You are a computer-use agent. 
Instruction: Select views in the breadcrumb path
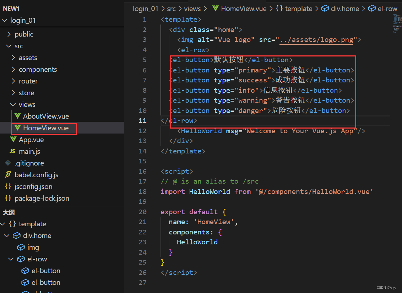click(x=192, y=8)
